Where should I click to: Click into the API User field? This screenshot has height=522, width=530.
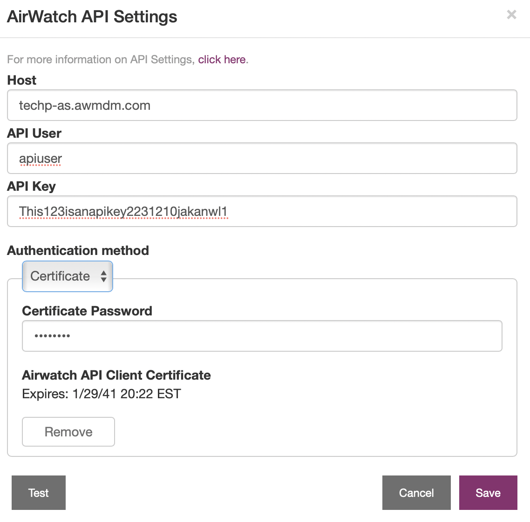pos(262,158)
